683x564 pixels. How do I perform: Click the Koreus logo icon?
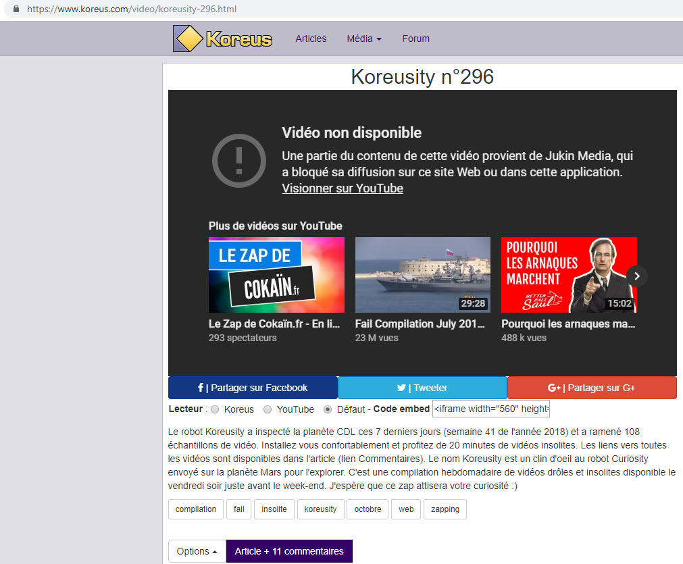click(x=188, y=39)
